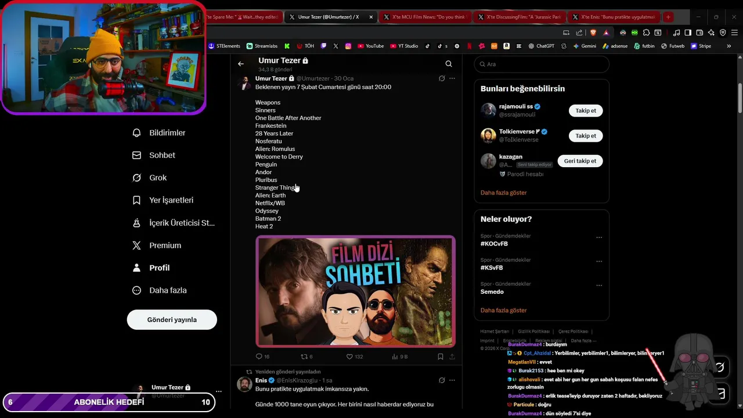Screen dimensions: 743x418
Task: Bookmark Umur Tezer's post
Action: pyautogui.click(x=441, y=356)
